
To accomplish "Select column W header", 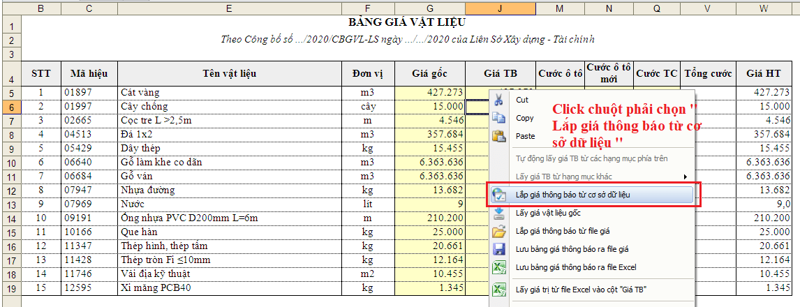I will coord(763,8).
